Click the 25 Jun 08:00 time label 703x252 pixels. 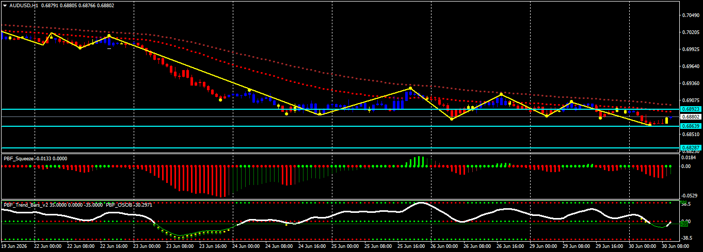point(378,247)
